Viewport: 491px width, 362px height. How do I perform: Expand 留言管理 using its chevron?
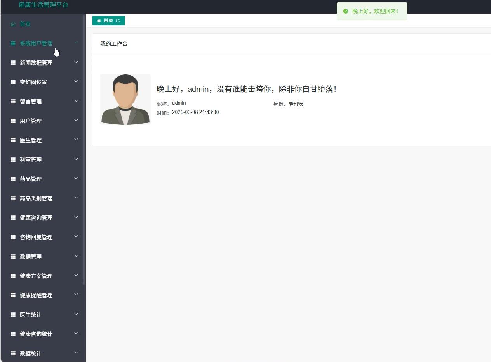pyautogui.click(x=76, y=101)
